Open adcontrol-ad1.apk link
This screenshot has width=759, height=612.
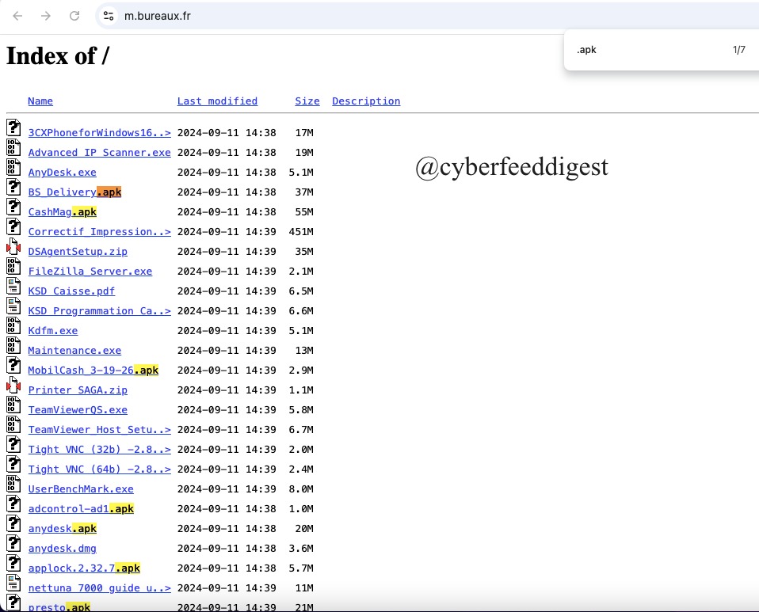(81, 509)
